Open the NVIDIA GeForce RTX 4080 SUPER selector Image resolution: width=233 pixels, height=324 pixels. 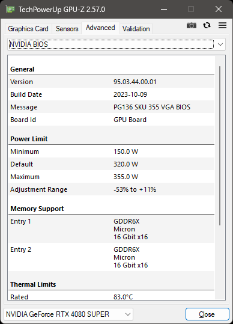(68, 314)
